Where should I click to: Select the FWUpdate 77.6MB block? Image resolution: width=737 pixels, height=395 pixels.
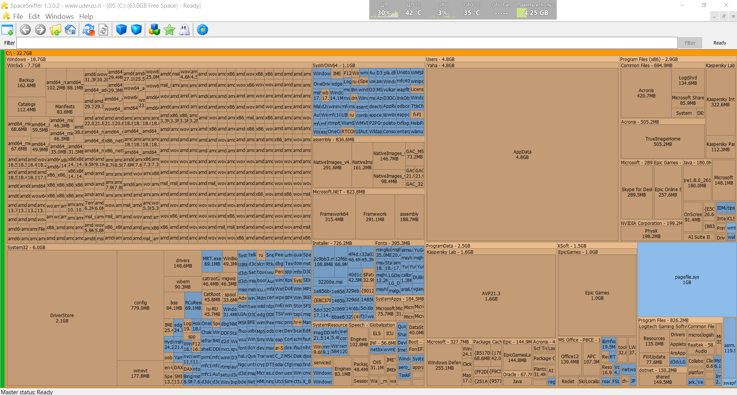[654, 359]
